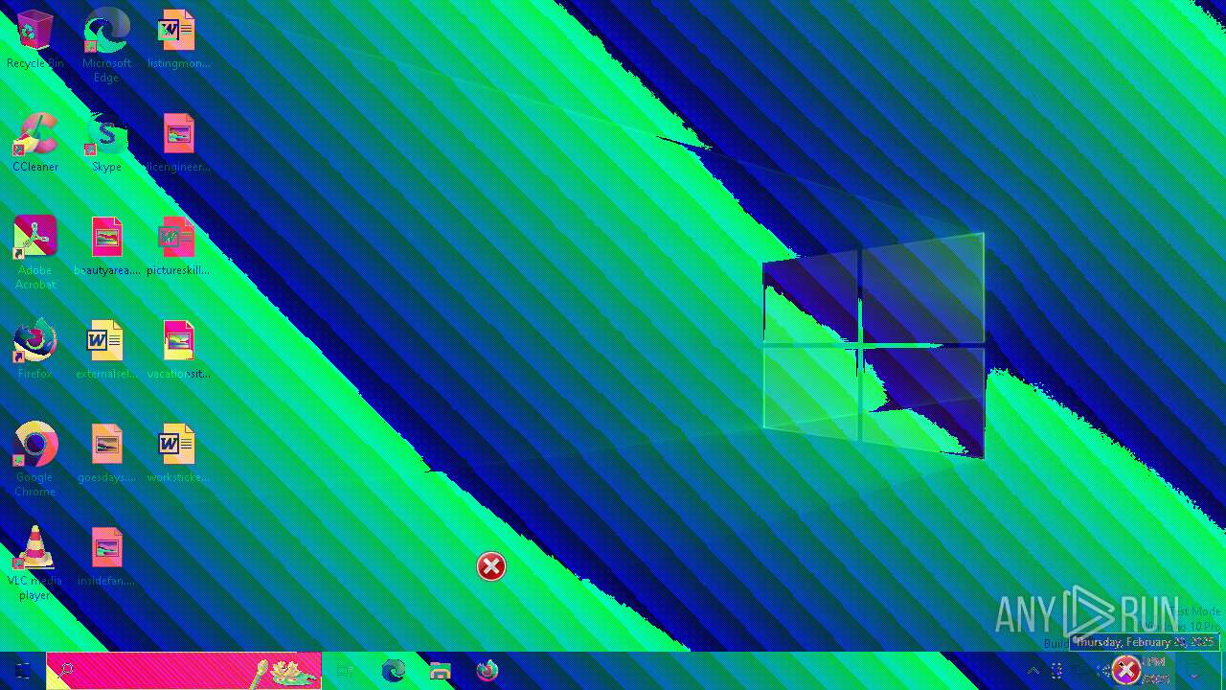Viewport: 1226px width, 690px height.
Task: Select the vacationsit... image file icon
Action: click(x=178, y=349)
